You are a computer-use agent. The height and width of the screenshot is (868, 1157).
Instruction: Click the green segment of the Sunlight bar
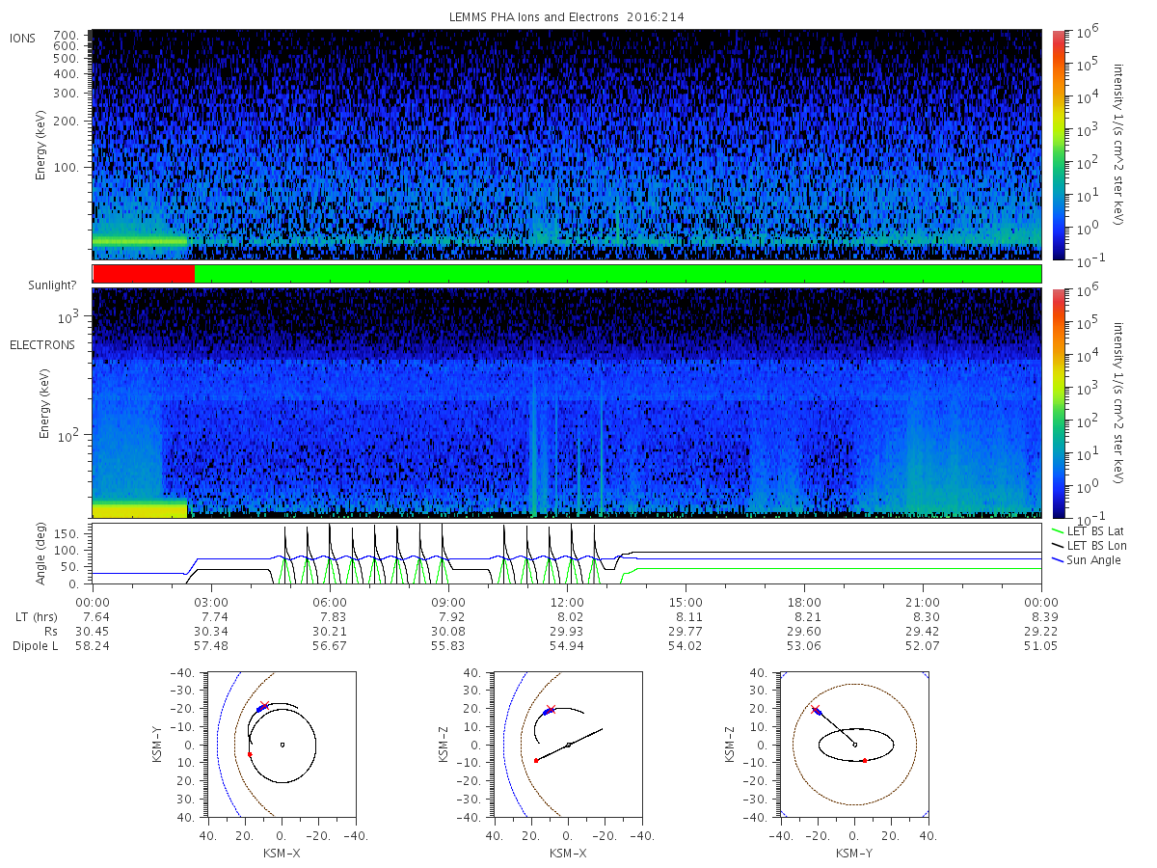618,274
